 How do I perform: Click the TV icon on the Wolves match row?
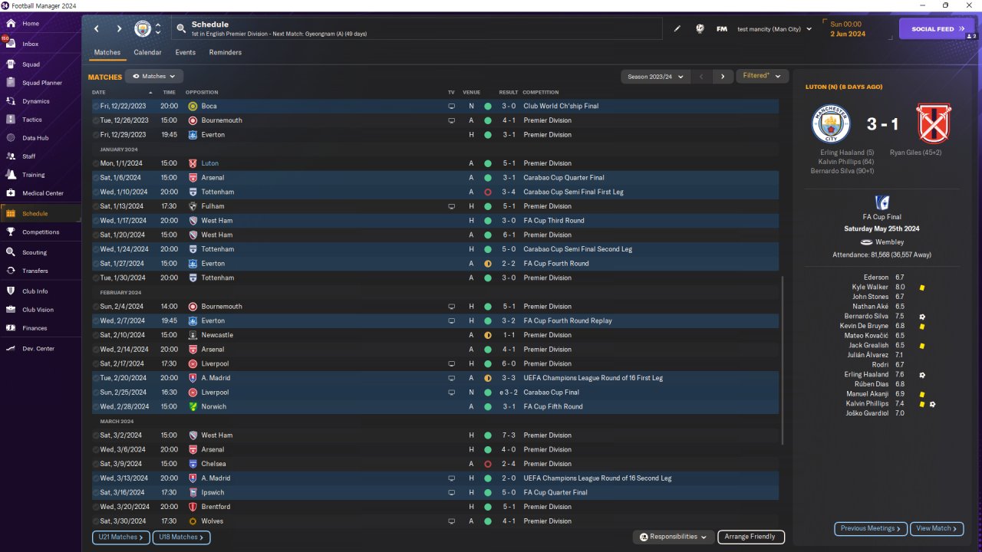coord(451,521)
